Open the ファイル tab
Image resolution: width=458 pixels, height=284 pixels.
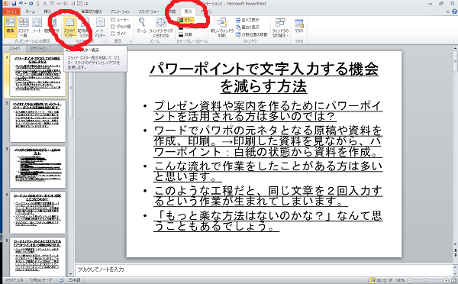click(x=11, y=11)
